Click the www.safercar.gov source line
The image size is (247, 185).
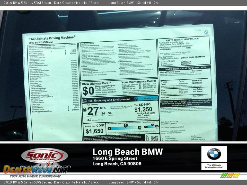[186, 105]
